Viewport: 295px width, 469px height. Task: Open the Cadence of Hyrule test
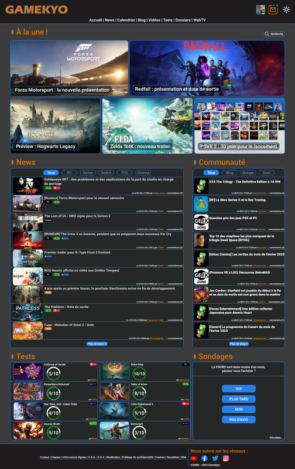point(55,372)
